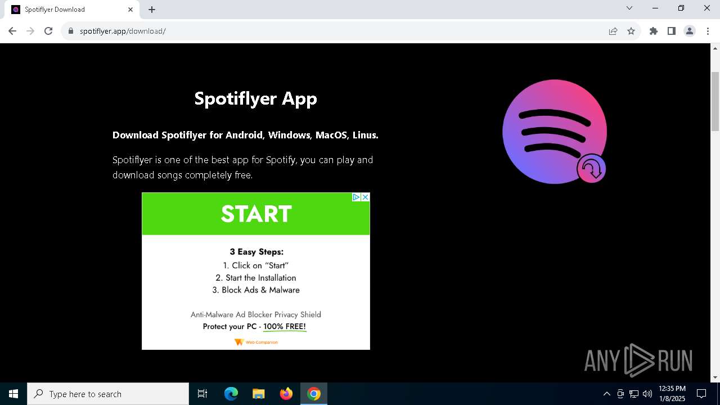Click the Meet Now tray icon

pyautogui.click(x=620, y=394)
